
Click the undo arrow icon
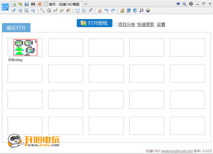point(106,10)
